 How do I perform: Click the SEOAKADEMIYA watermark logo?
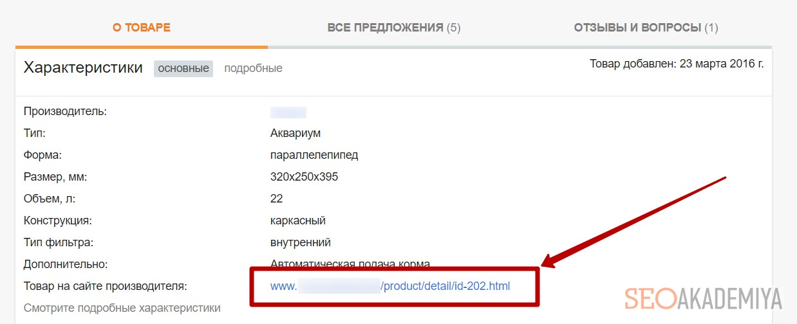(x=703, y=299)
